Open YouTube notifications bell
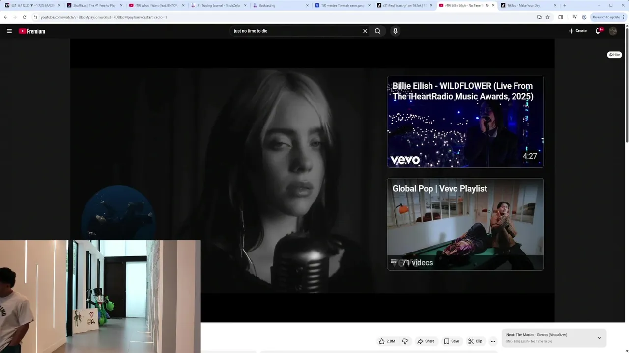 pyautogui.click(x=599, y=31)
